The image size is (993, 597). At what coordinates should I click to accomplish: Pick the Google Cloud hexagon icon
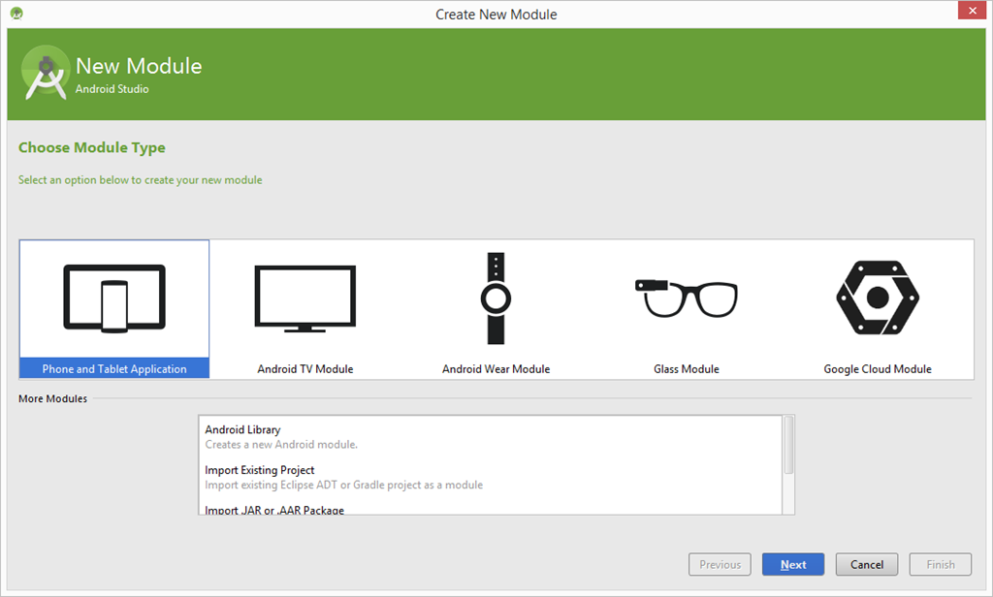877,298
